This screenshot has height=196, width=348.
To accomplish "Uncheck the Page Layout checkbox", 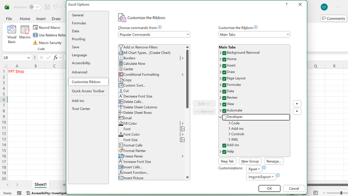I will pos(224,79).
